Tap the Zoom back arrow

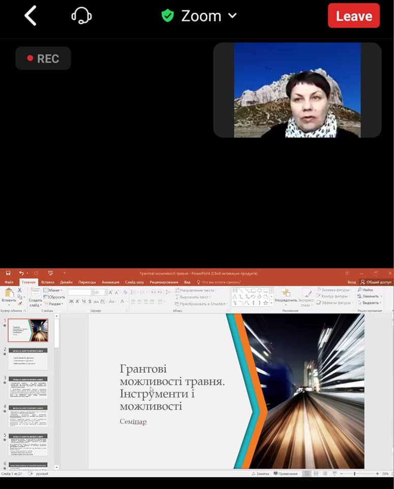click(31, 16)
